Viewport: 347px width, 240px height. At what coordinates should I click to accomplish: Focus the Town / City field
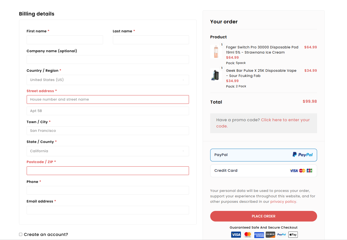[x=108, y=131]
